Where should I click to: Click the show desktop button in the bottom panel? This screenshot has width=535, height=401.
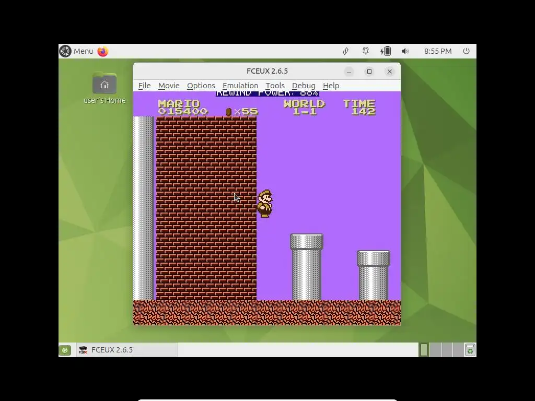(65, 350)
